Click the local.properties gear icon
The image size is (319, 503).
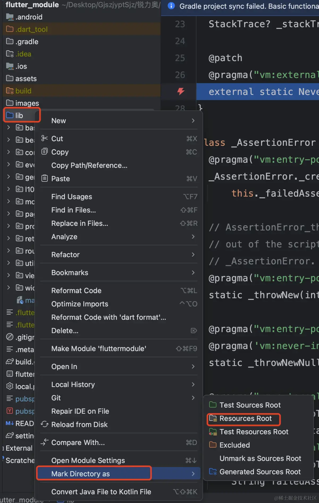[x=10, y=386]
